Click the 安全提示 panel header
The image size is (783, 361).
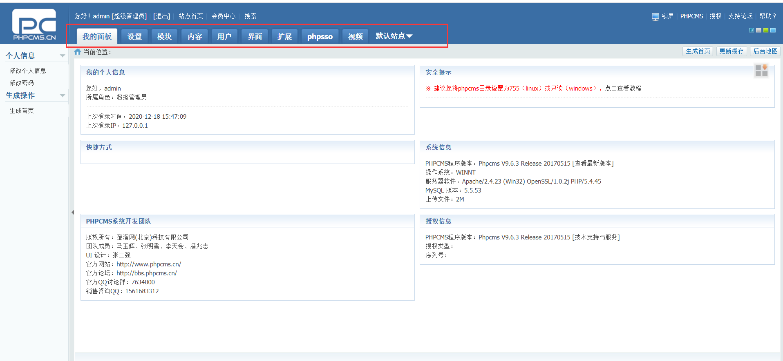pos(597,72)
